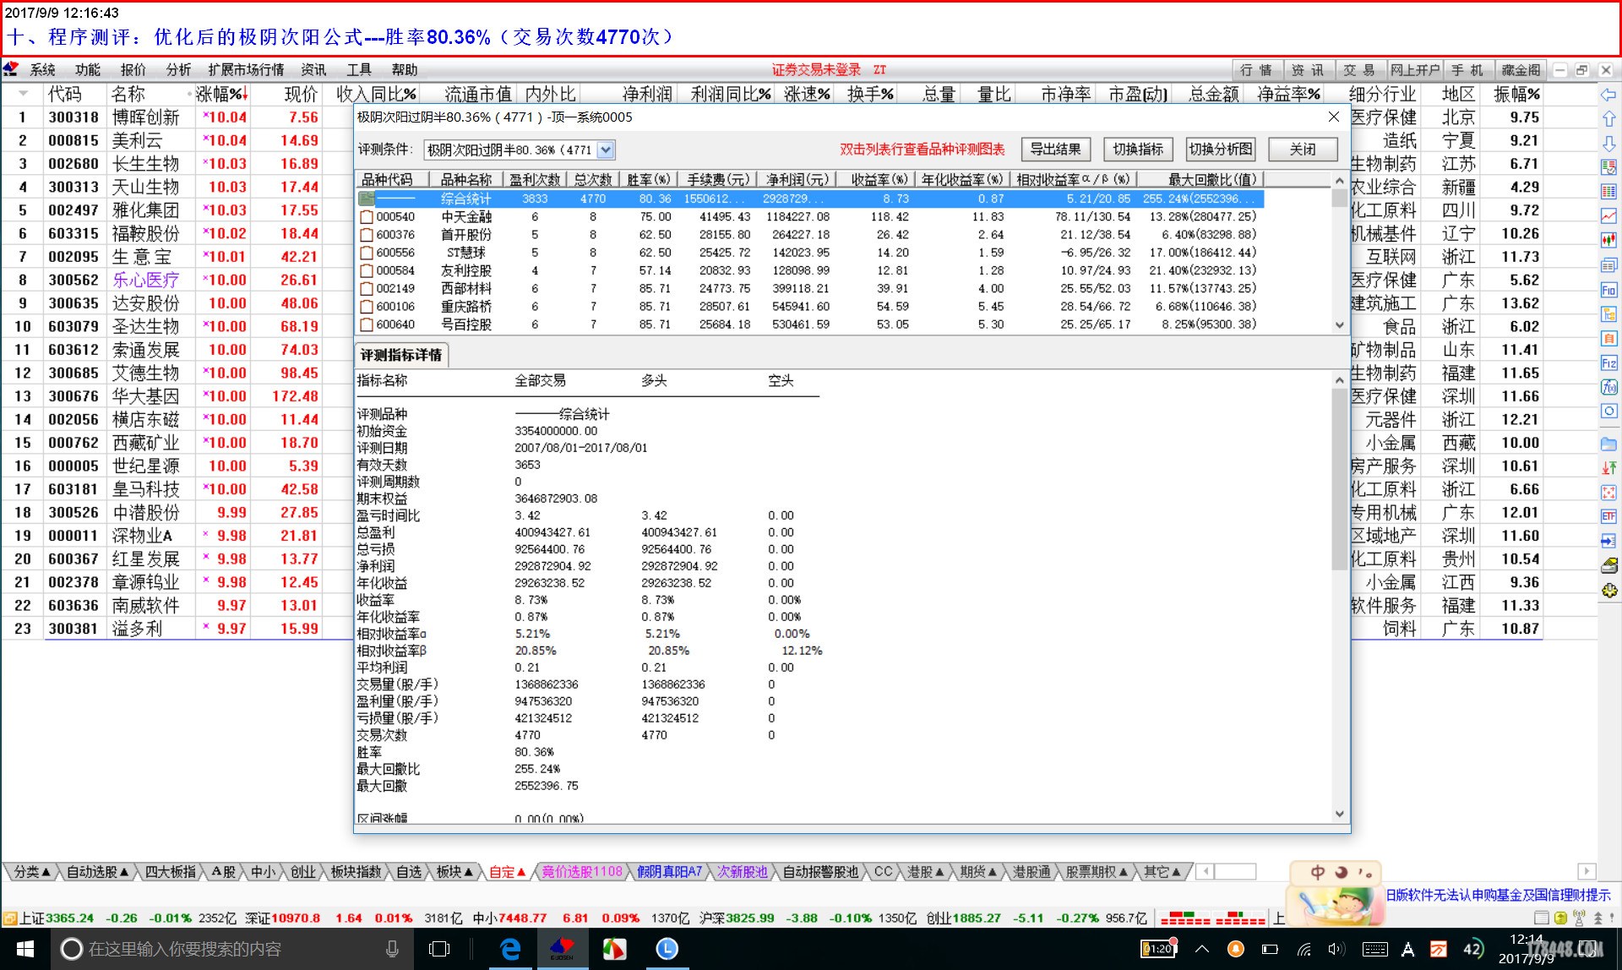Click the microphone icon in taskbar search box
This screenshot has width=1622, height=970.
[x=392, y=949]
